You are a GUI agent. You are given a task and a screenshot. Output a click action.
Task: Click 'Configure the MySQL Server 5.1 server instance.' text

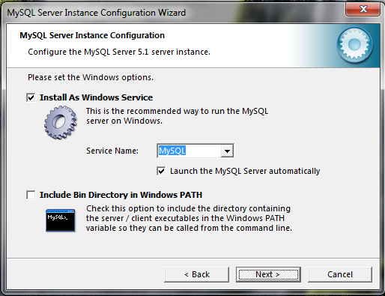tap(119, 52)
